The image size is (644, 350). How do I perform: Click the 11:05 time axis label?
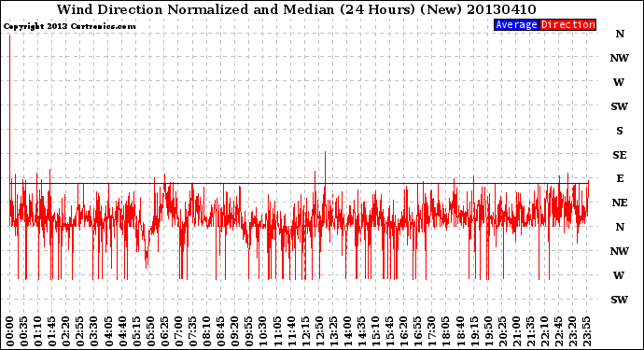tap(277, 331)
